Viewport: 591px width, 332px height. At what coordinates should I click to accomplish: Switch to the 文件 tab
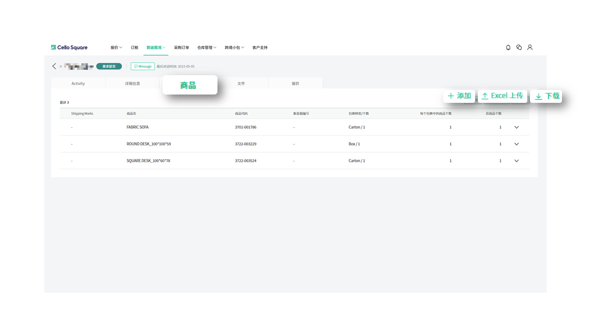click(x=241, y=83)
